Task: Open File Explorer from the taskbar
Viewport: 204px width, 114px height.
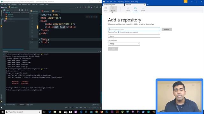Action: coord(55,112)
